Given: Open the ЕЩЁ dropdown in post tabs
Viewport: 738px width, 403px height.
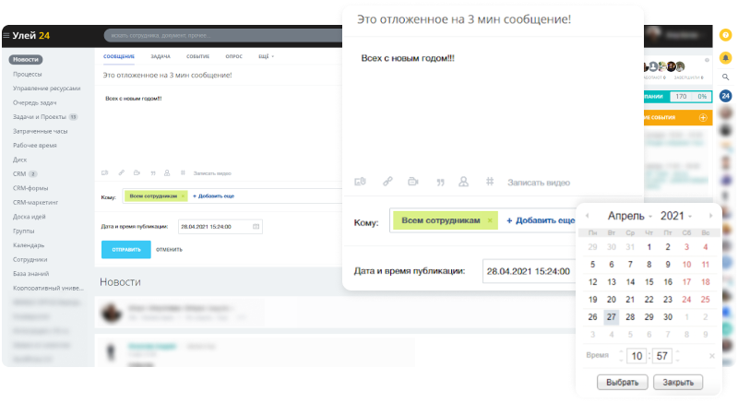Looking at the screenshot, I should click(266, 57).
